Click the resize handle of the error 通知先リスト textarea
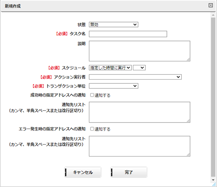 tap(188, 155)
